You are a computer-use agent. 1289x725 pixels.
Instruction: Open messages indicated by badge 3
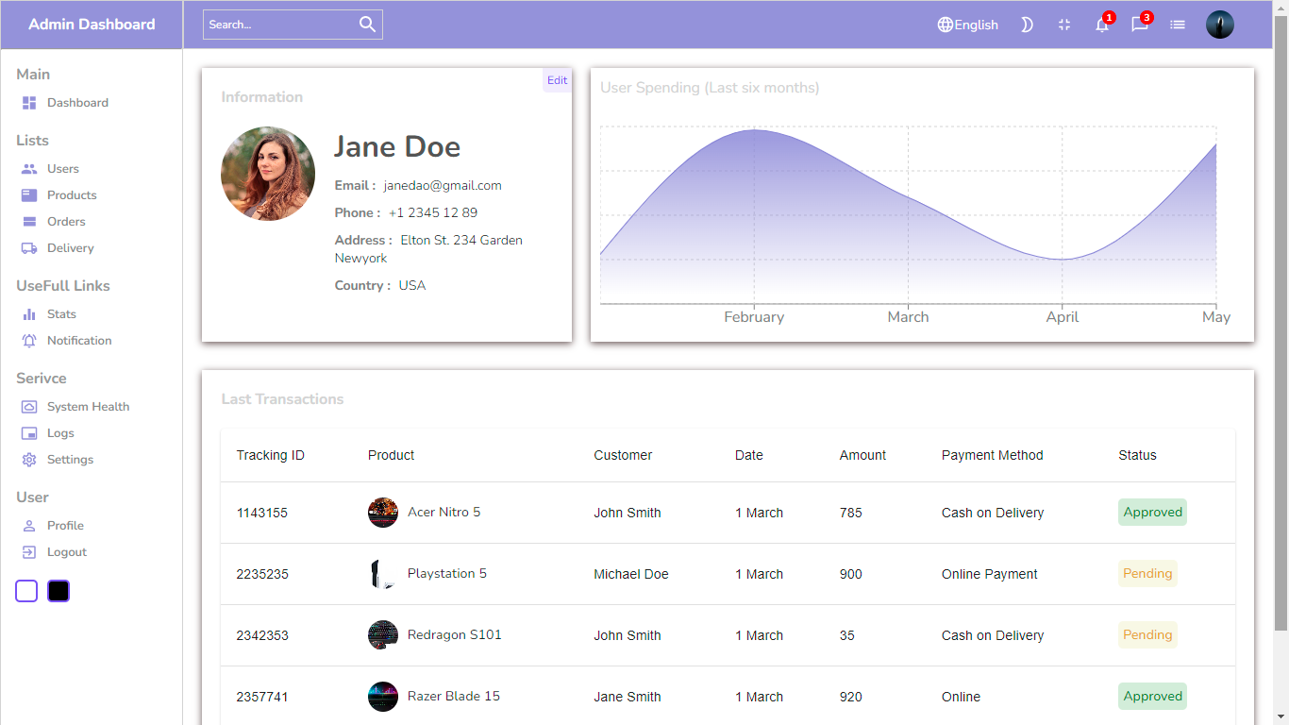pyautogui.click(x=1139, y=25)
